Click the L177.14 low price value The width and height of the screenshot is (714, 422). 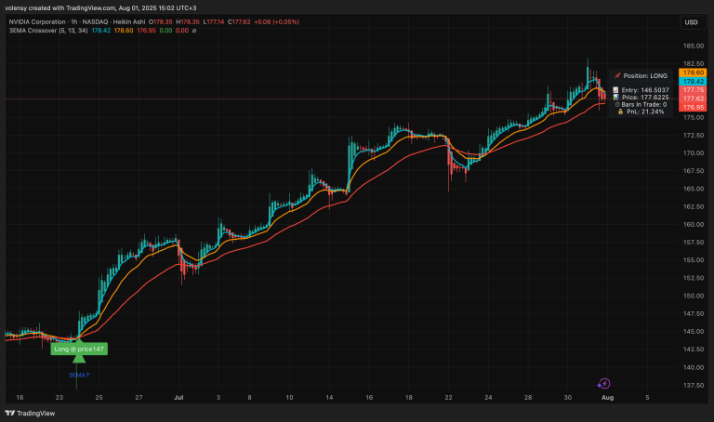click(x=214, y=22)
